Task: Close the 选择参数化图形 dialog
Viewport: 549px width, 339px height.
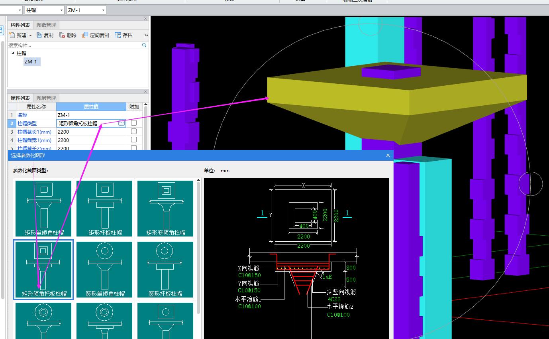Action: click(x=388, y=156)
